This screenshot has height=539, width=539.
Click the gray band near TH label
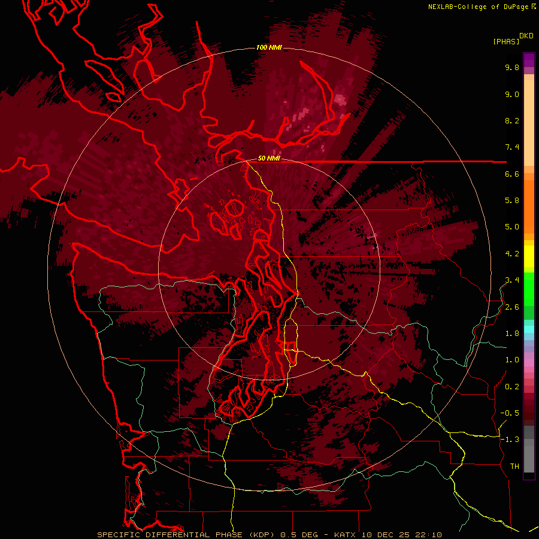pos(529,456)
